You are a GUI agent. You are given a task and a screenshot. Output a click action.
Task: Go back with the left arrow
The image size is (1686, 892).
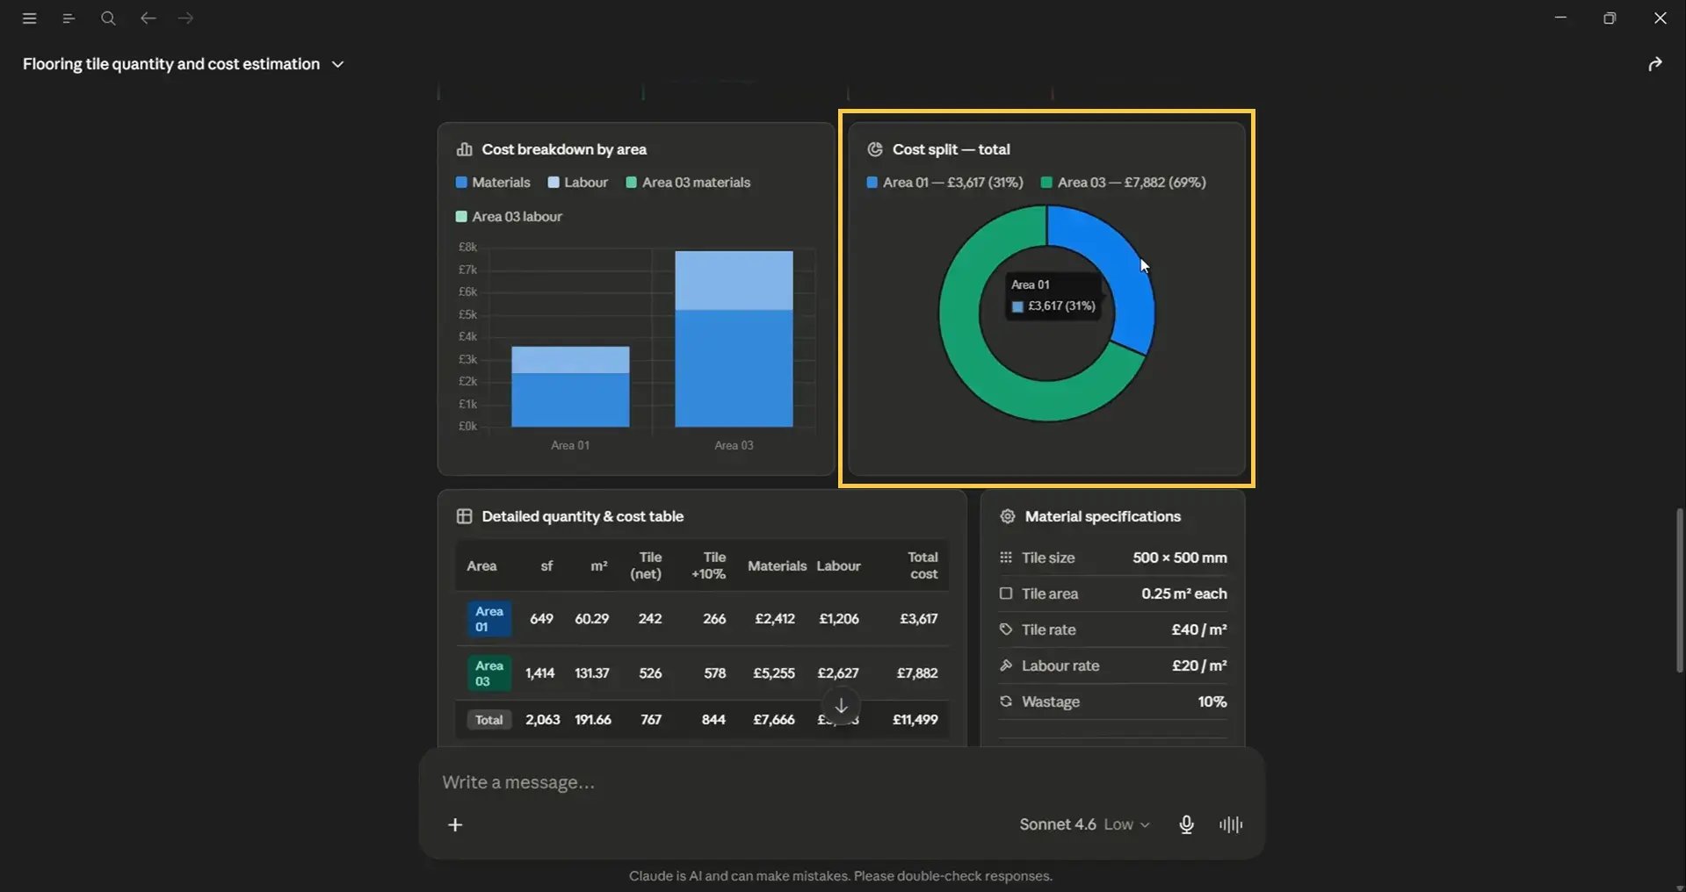pos(148,18)
